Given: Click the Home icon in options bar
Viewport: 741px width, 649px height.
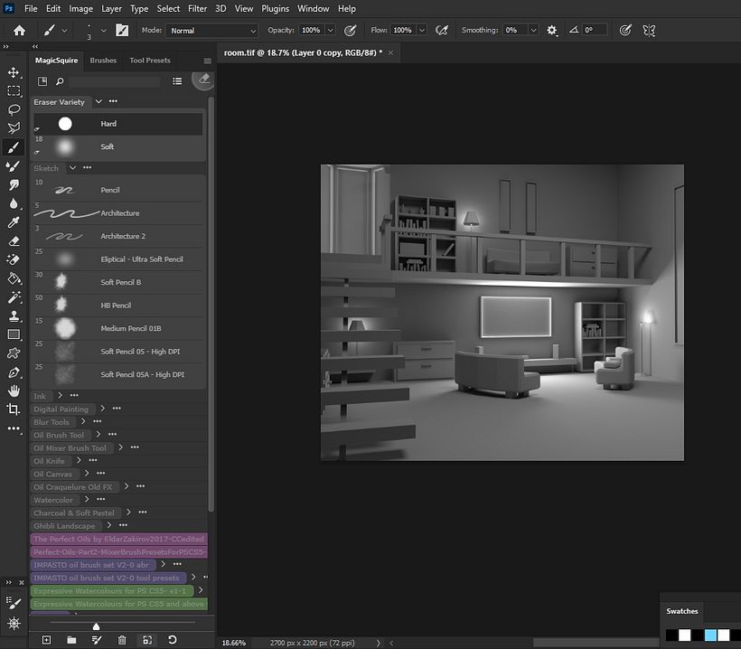Looking at the screenshot, I should pos(19,30).
